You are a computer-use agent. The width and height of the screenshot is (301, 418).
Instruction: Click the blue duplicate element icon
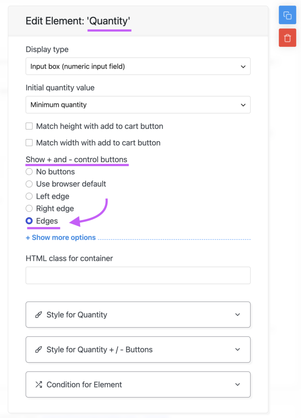[287, 15]
